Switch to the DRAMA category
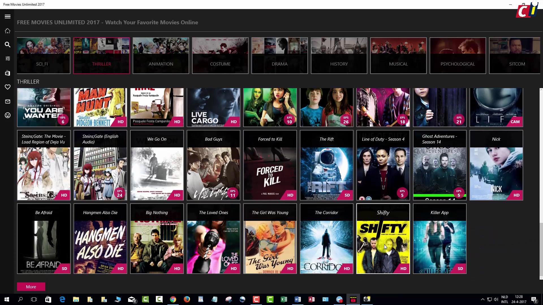The image size is (543, 305). (x=279, y=56)
